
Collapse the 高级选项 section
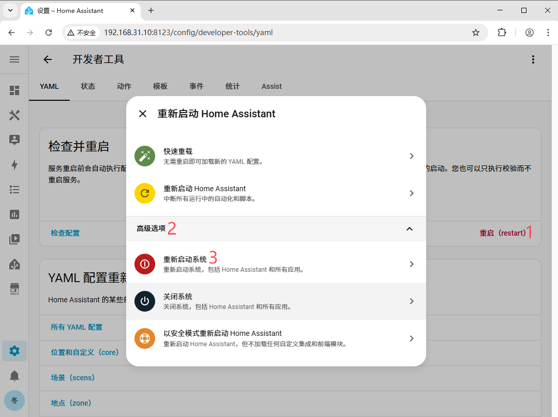pyautogui.click(x=410, y=229)
